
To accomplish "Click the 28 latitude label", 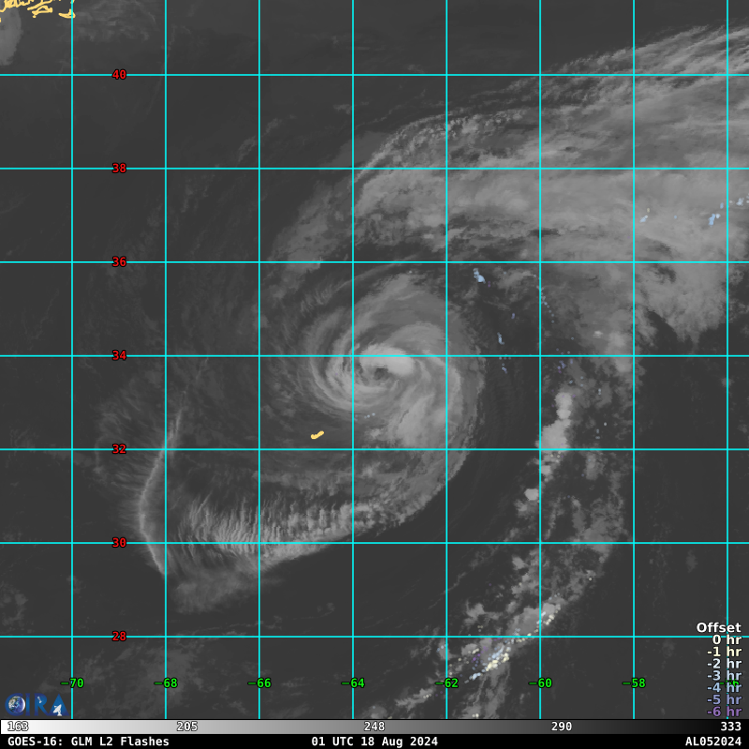I will 119,637.
